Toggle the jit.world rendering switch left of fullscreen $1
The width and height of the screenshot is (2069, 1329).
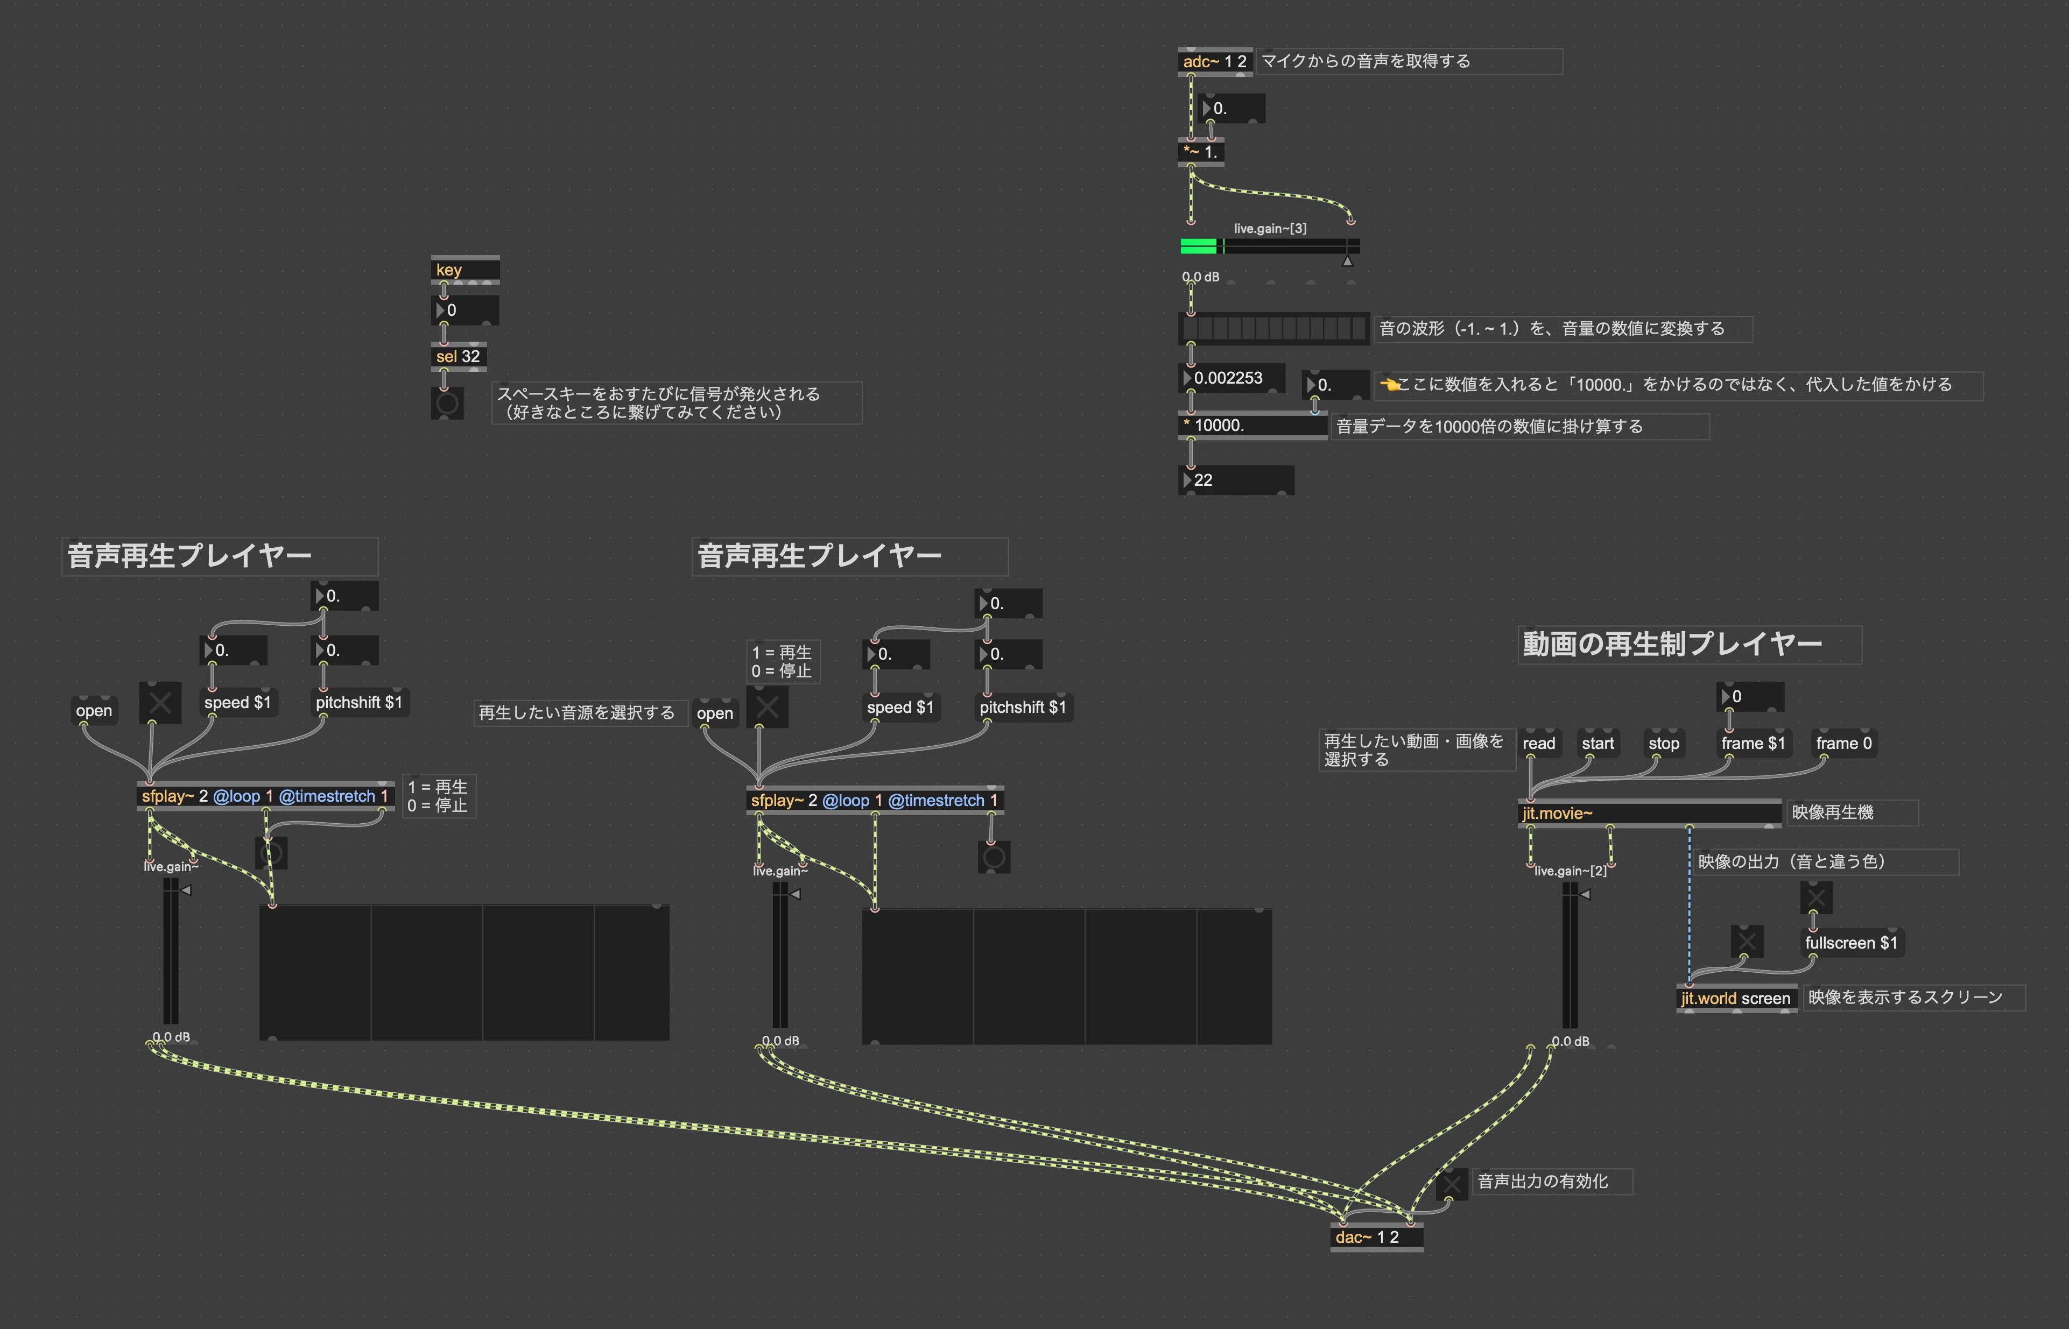point(1746,941)
